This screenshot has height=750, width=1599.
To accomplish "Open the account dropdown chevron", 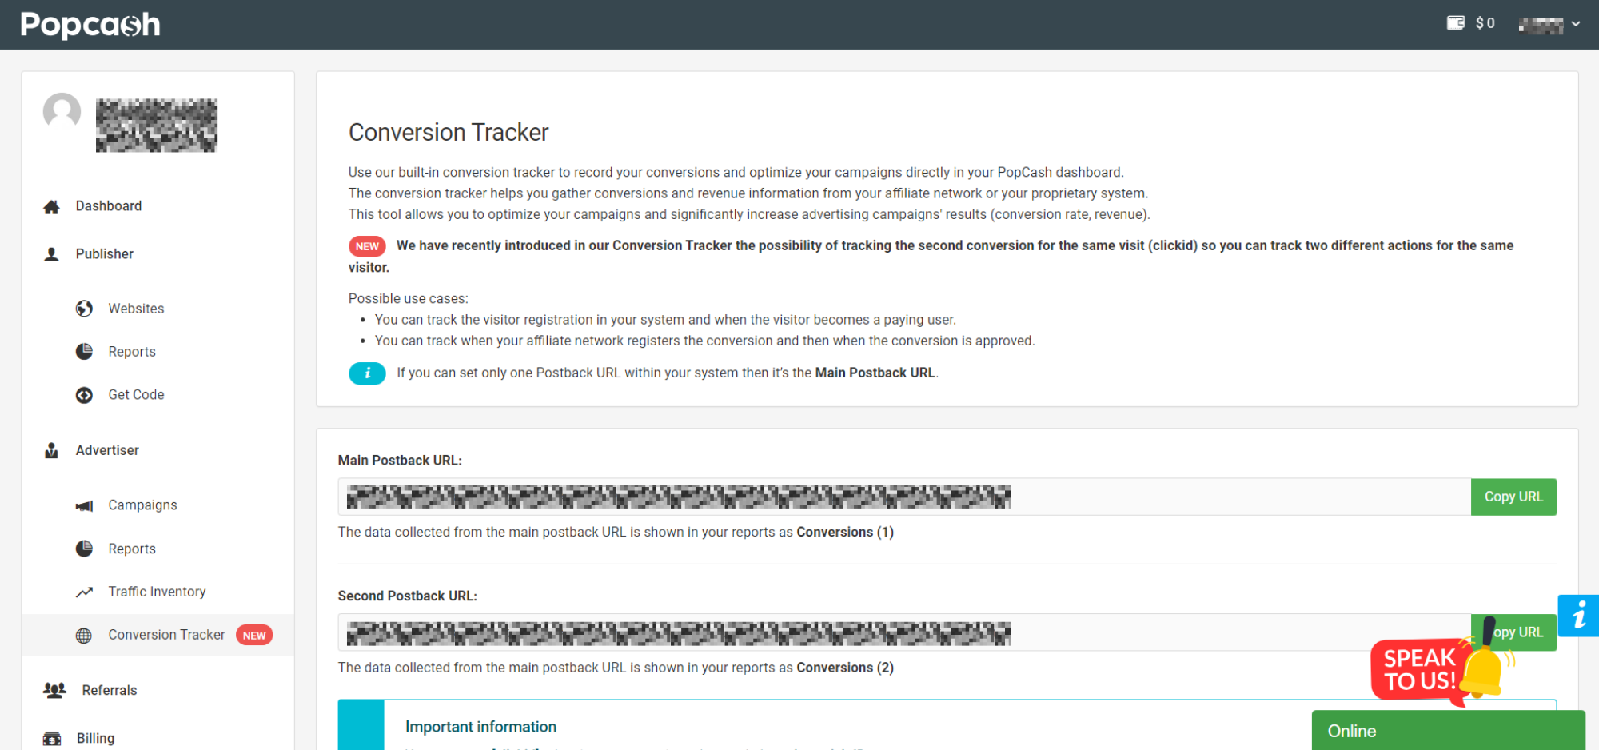I will pos(1576,24).
